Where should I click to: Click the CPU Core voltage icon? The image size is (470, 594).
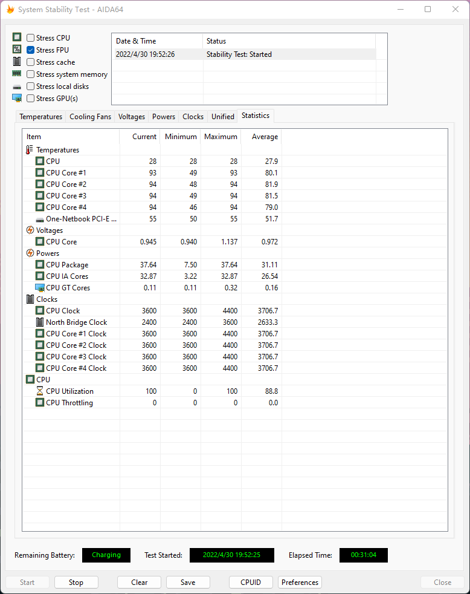(40, 241)
